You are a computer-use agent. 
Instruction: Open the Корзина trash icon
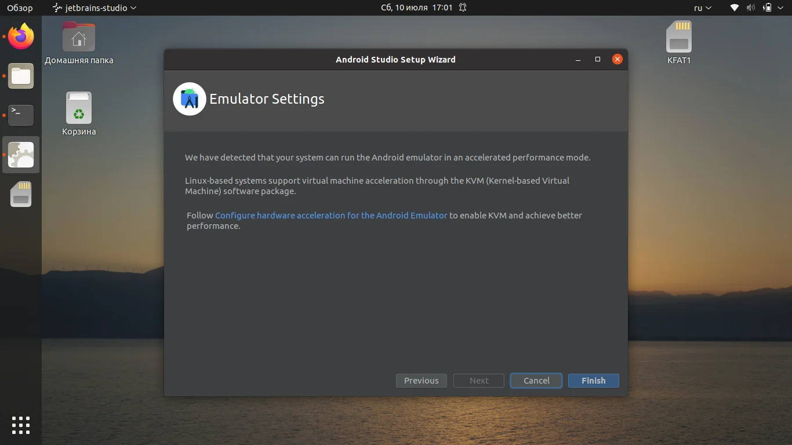pyautogui.click(x=79, y=114)
